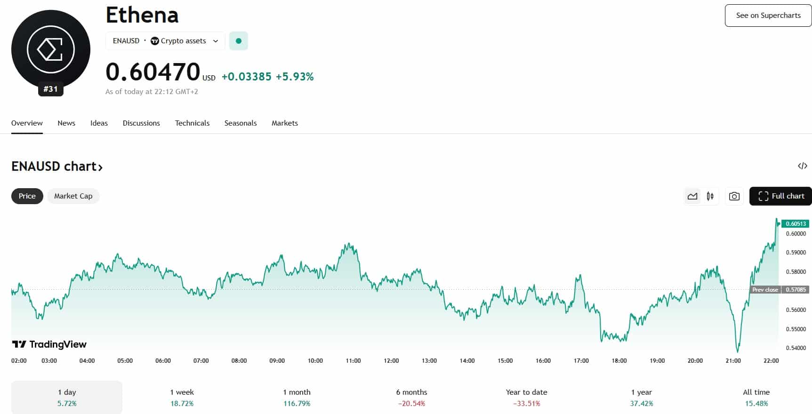This screenshot has width=812, height=414.
Task: Click the 0.60513 current price label
Action: [795, 224]
